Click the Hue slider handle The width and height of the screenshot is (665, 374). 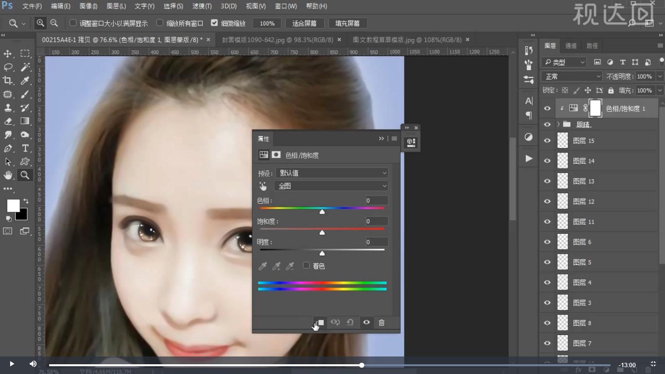coord(322,212)
